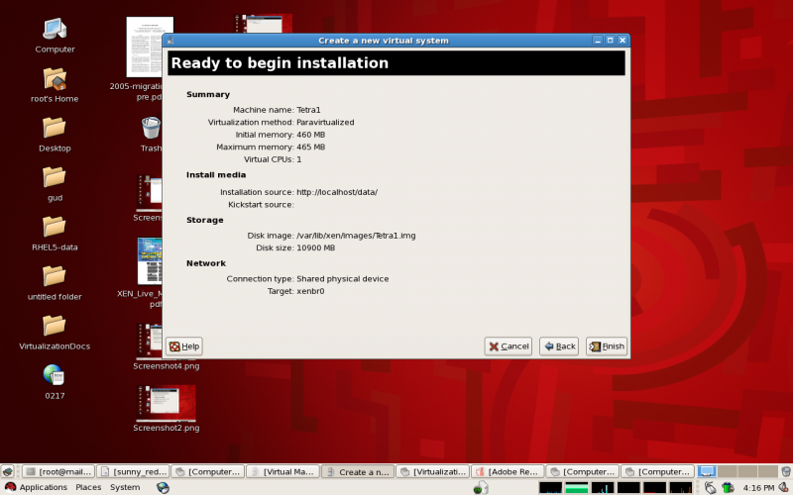793x495 pixels.
Task: Click the Paravirtualized method value
Action: tap(325, 122)
